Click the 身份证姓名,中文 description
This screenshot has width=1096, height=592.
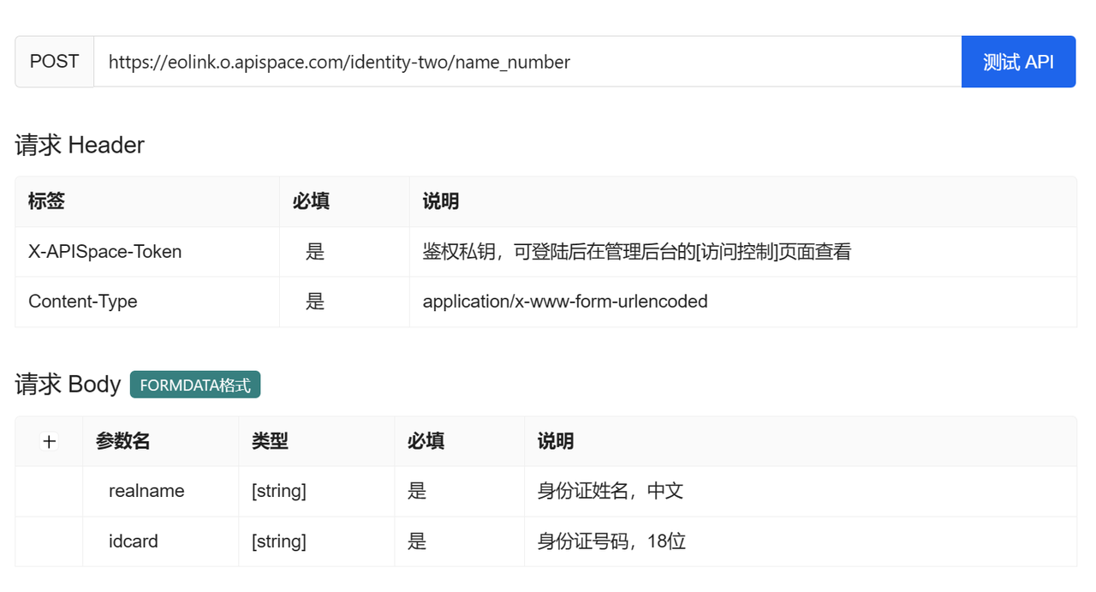pos(610,491)
